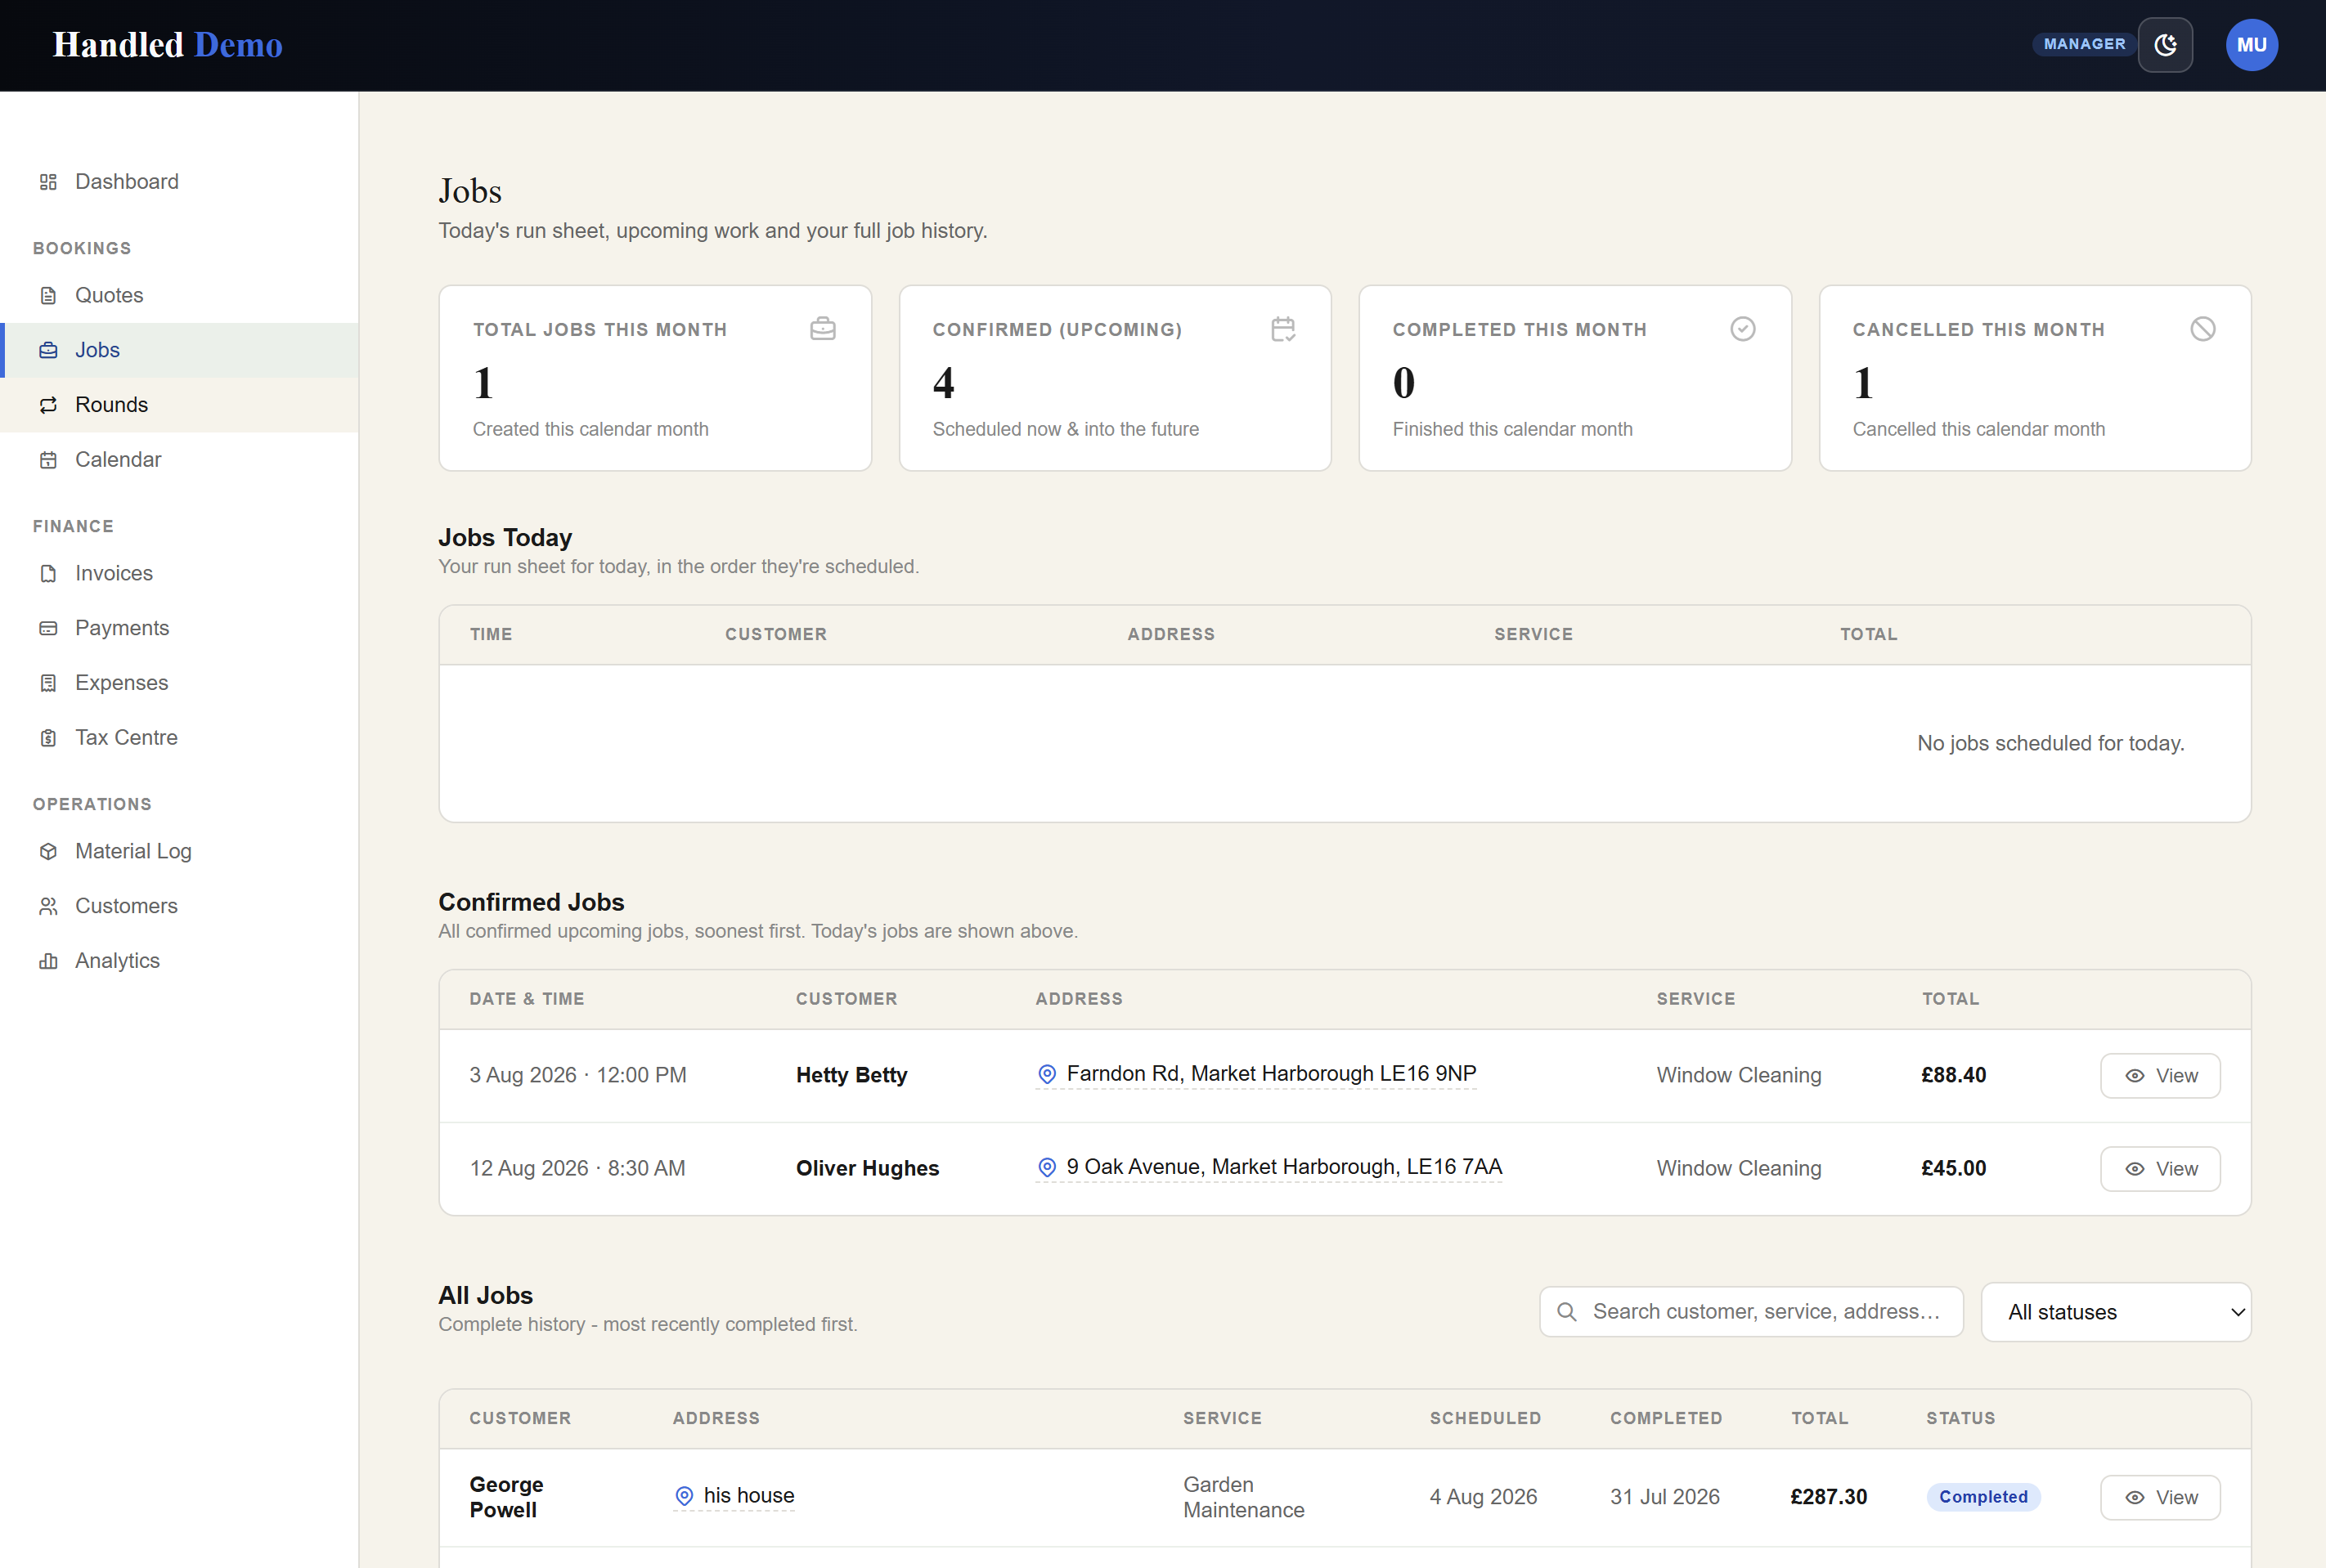
Task: Click the Total Jobs This Month card
Action: point(655,378)
